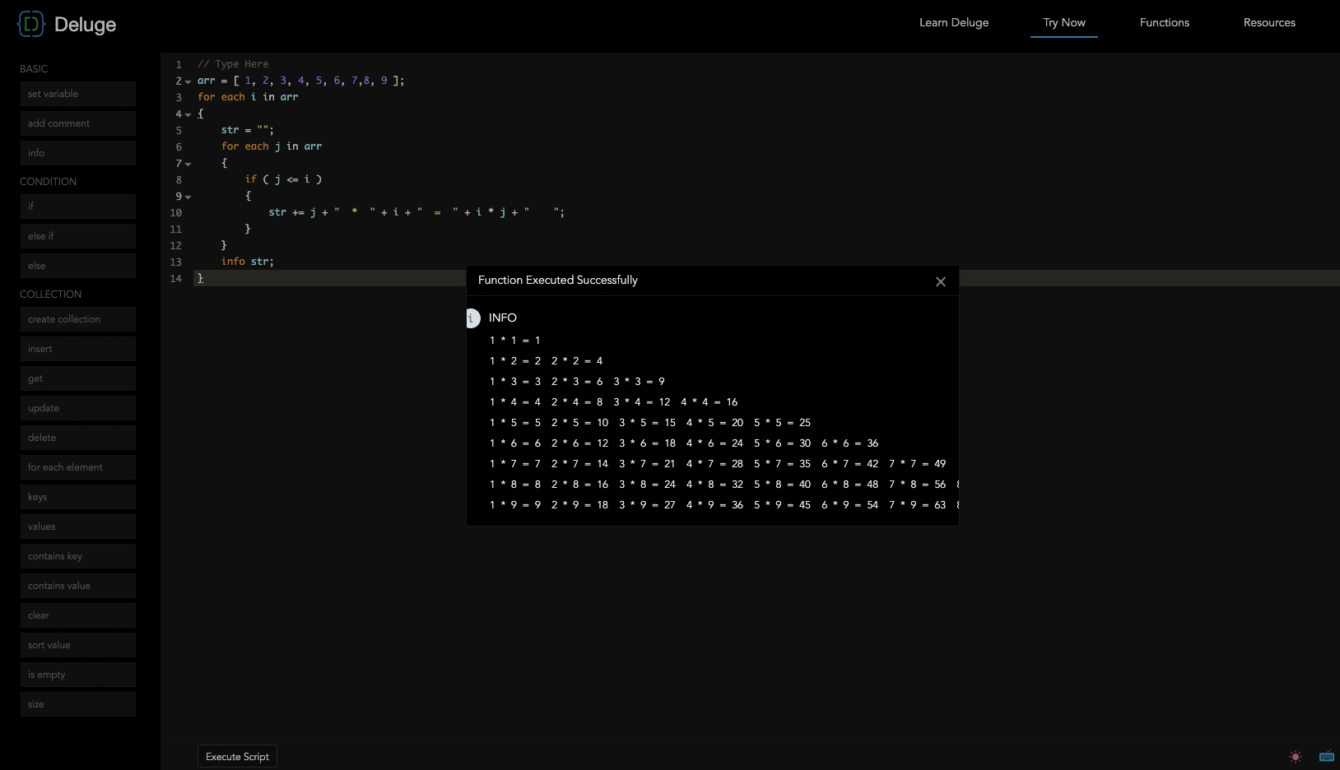Click the 'info str;' line in editor
This screenshot has width=1340, height=770.
tap(248, 262)
